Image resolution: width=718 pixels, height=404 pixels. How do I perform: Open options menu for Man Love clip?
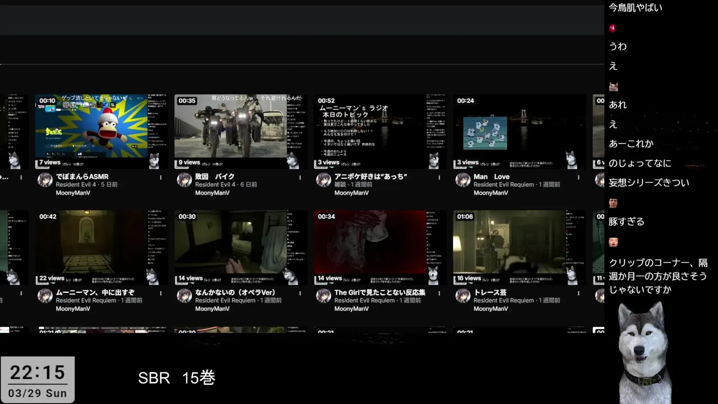pos(578,177)
